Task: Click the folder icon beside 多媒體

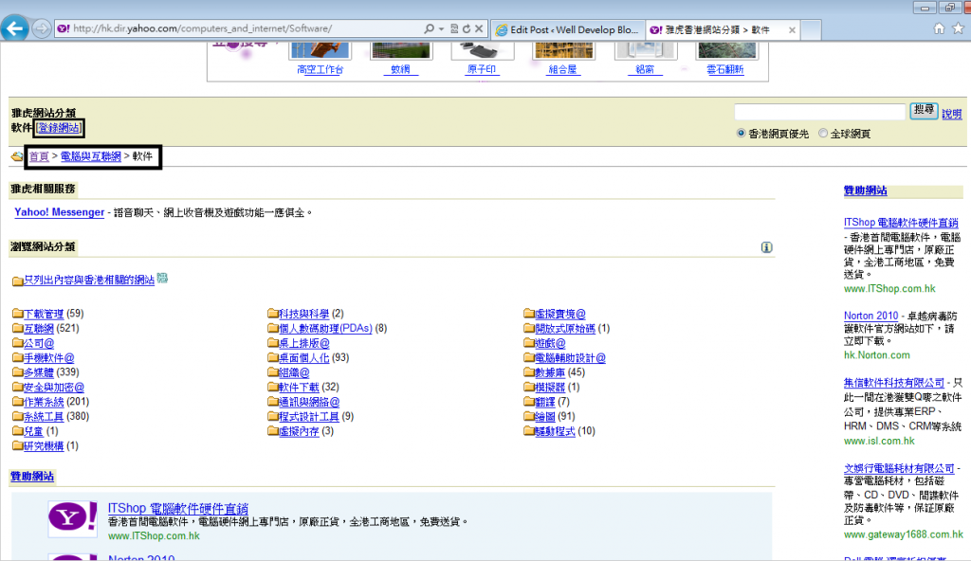Action: pyautogui.click(x=17, y=372)
